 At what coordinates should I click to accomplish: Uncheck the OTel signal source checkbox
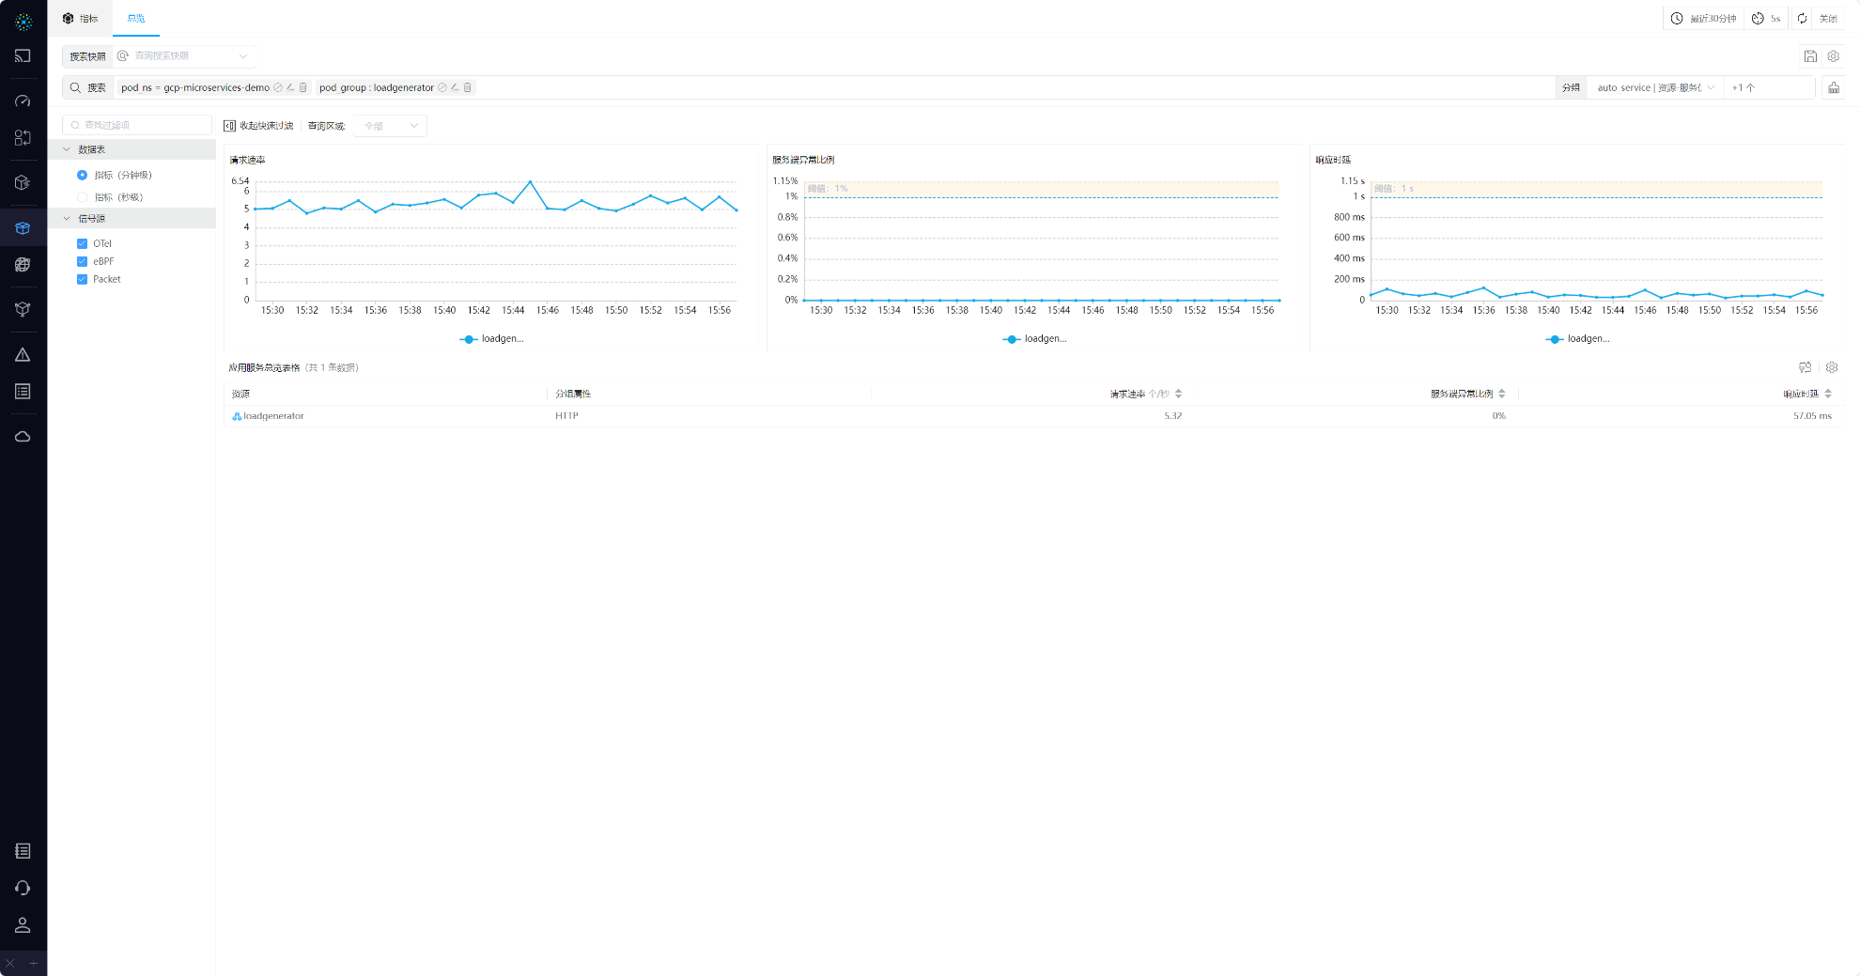(82, 243)
